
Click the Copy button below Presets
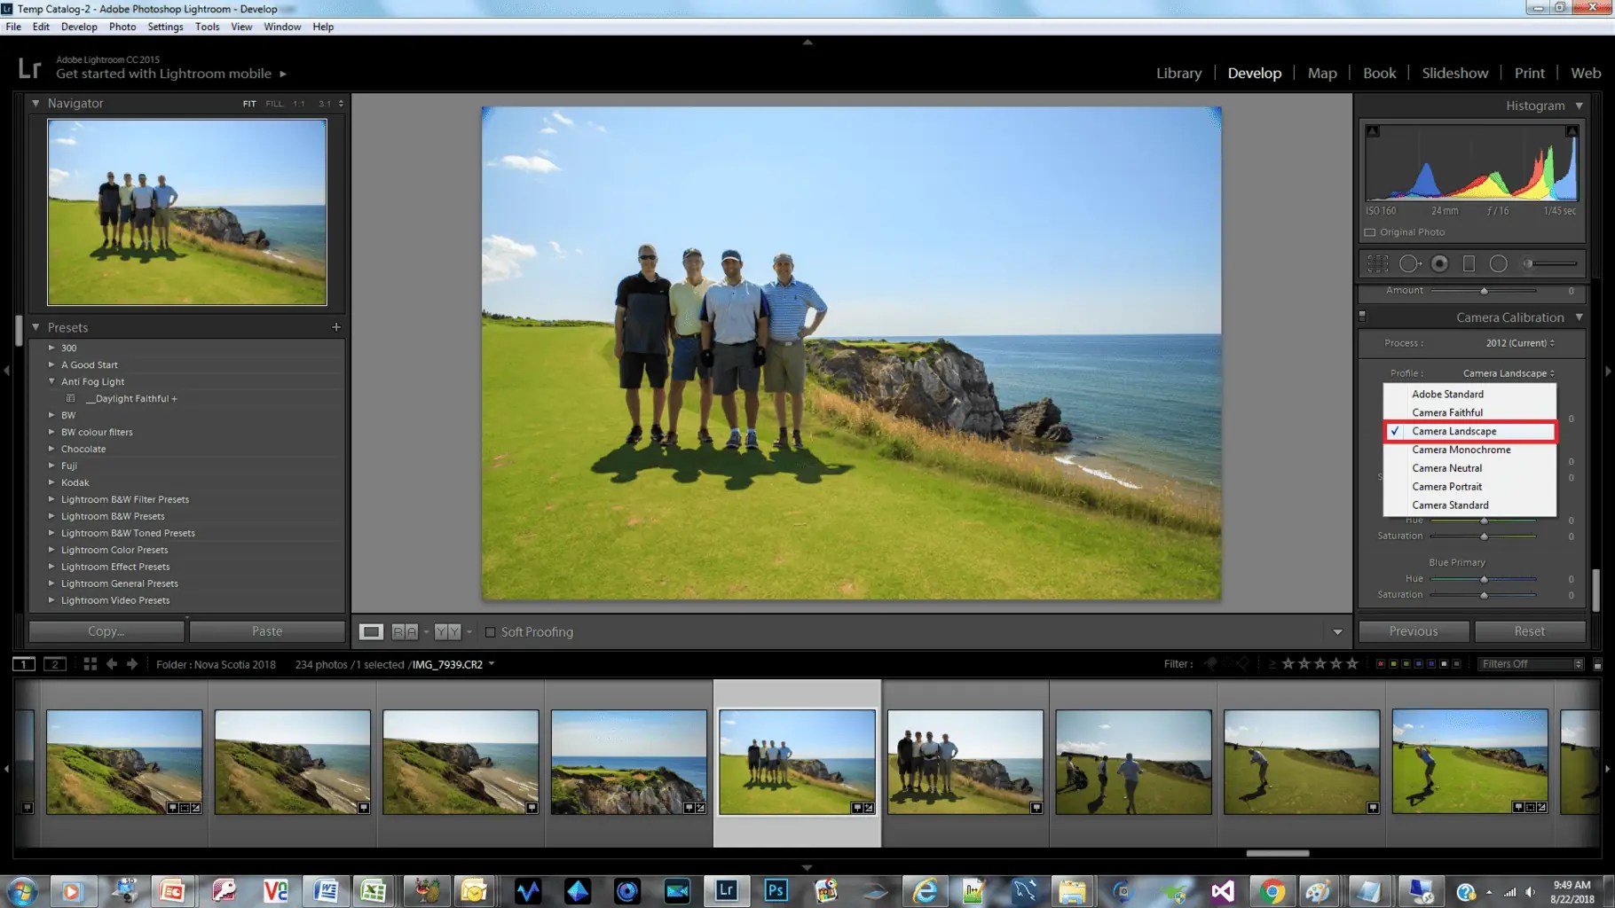(105, 631)
